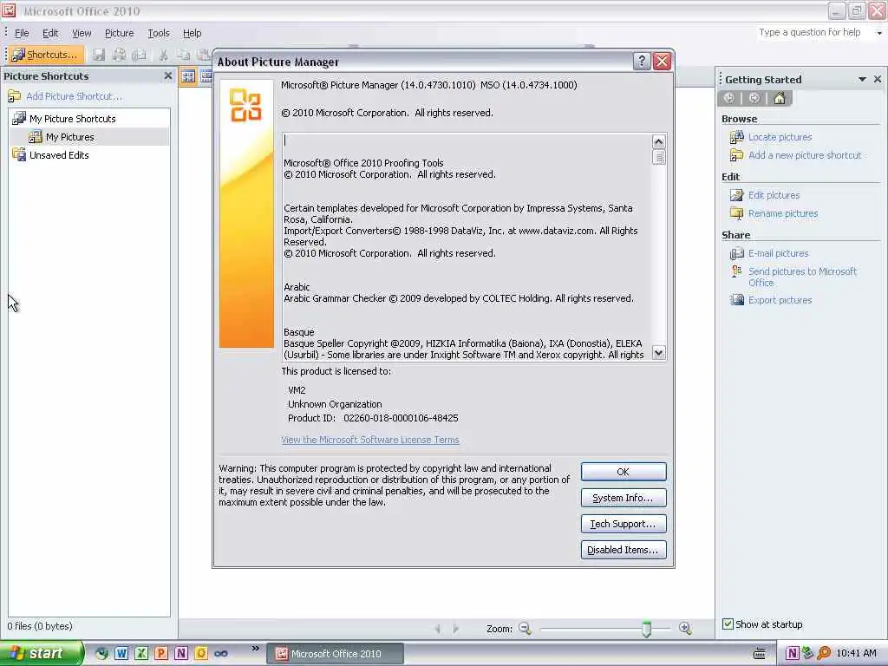Click the Cut scissors toolbar icon
Image resolution: width=888 pixels, height=666 pixels.
click(163, 55)
